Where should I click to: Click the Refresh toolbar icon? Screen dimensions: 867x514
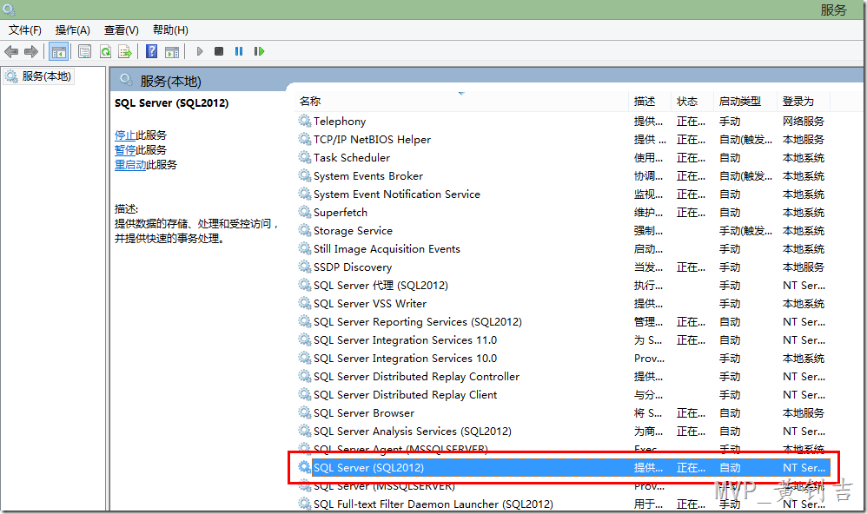pyautogui.click(x=105, y=51)
